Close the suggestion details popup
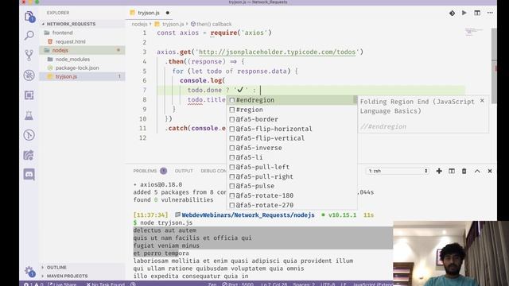The height and width of the screenshot is (286, 509). pyautogui.click(x=482, y=101)
